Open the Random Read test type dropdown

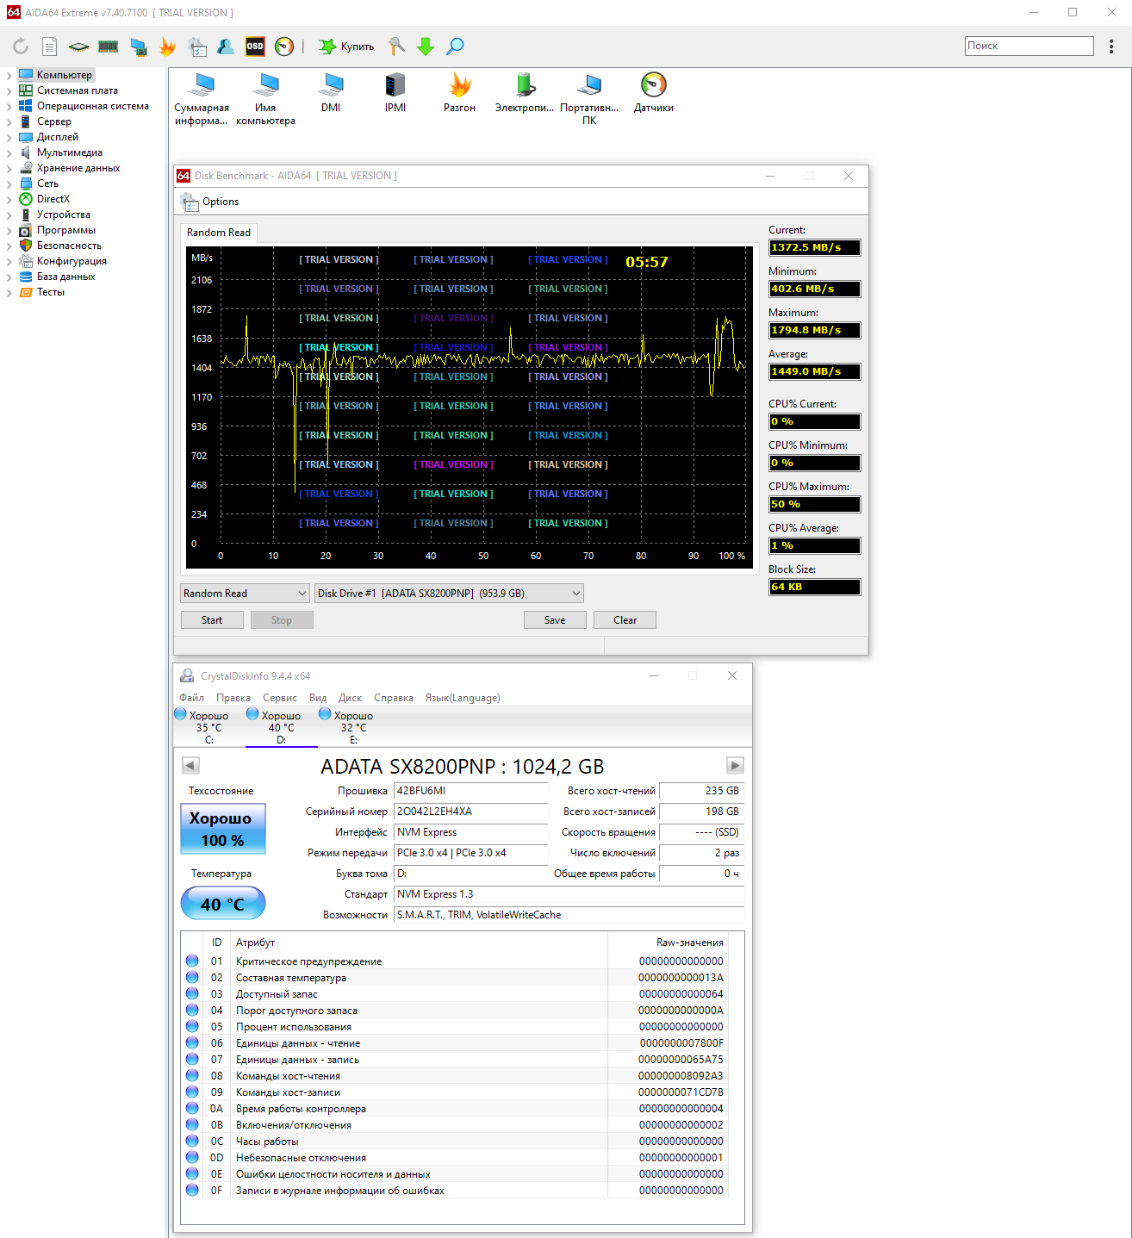pos(245,594)
